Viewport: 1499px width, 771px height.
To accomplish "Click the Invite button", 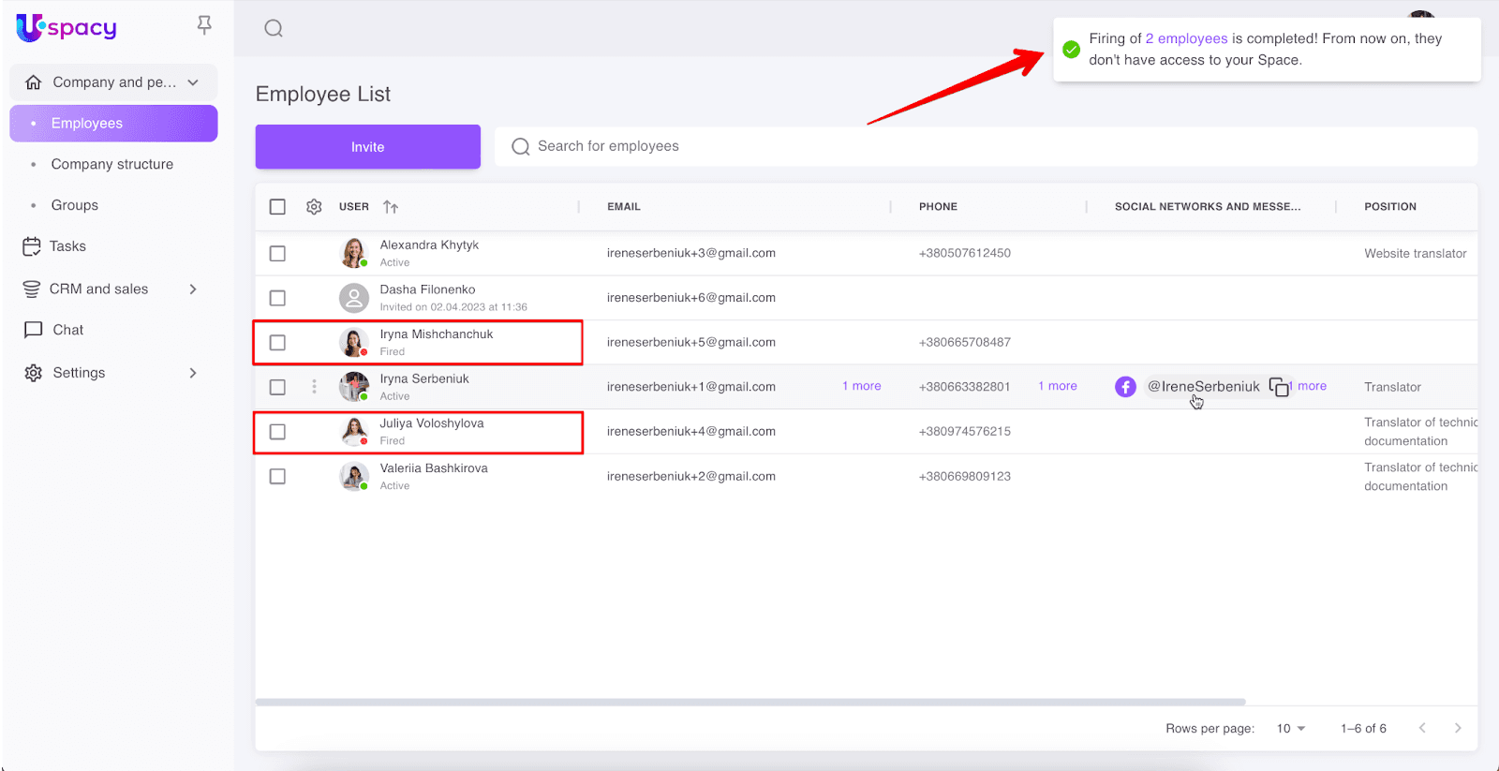I will point(367,147).
